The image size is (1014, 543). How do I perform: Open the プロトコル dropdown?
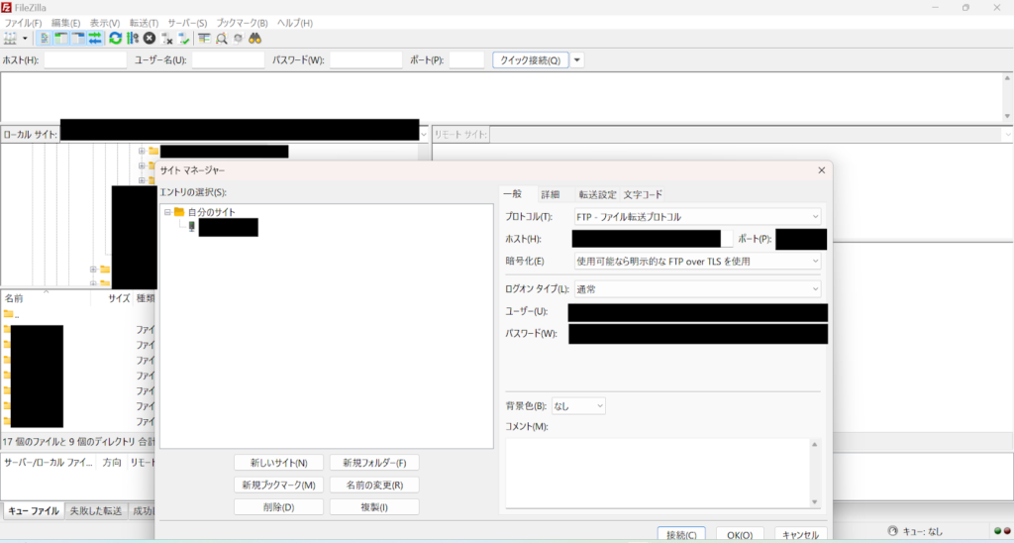click(x=697, y=216)
